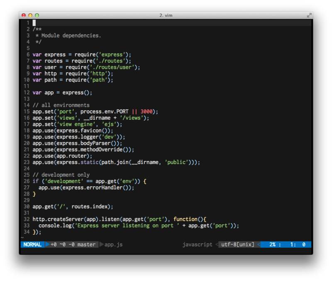Viewport: 332px width, 281px height.
Task: Click express.logger('dev') on line 19
Action: click(88, 137)
